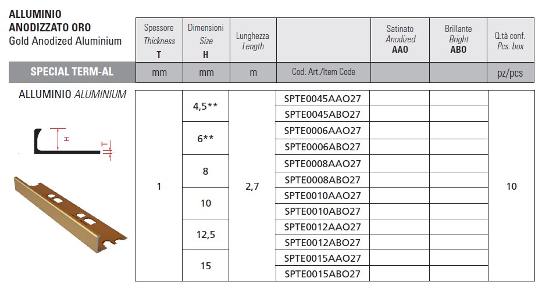Click the SPECIAL TERM-AL gray banner
This screenshot has height=289, width=542.
[x=72, y=72]
